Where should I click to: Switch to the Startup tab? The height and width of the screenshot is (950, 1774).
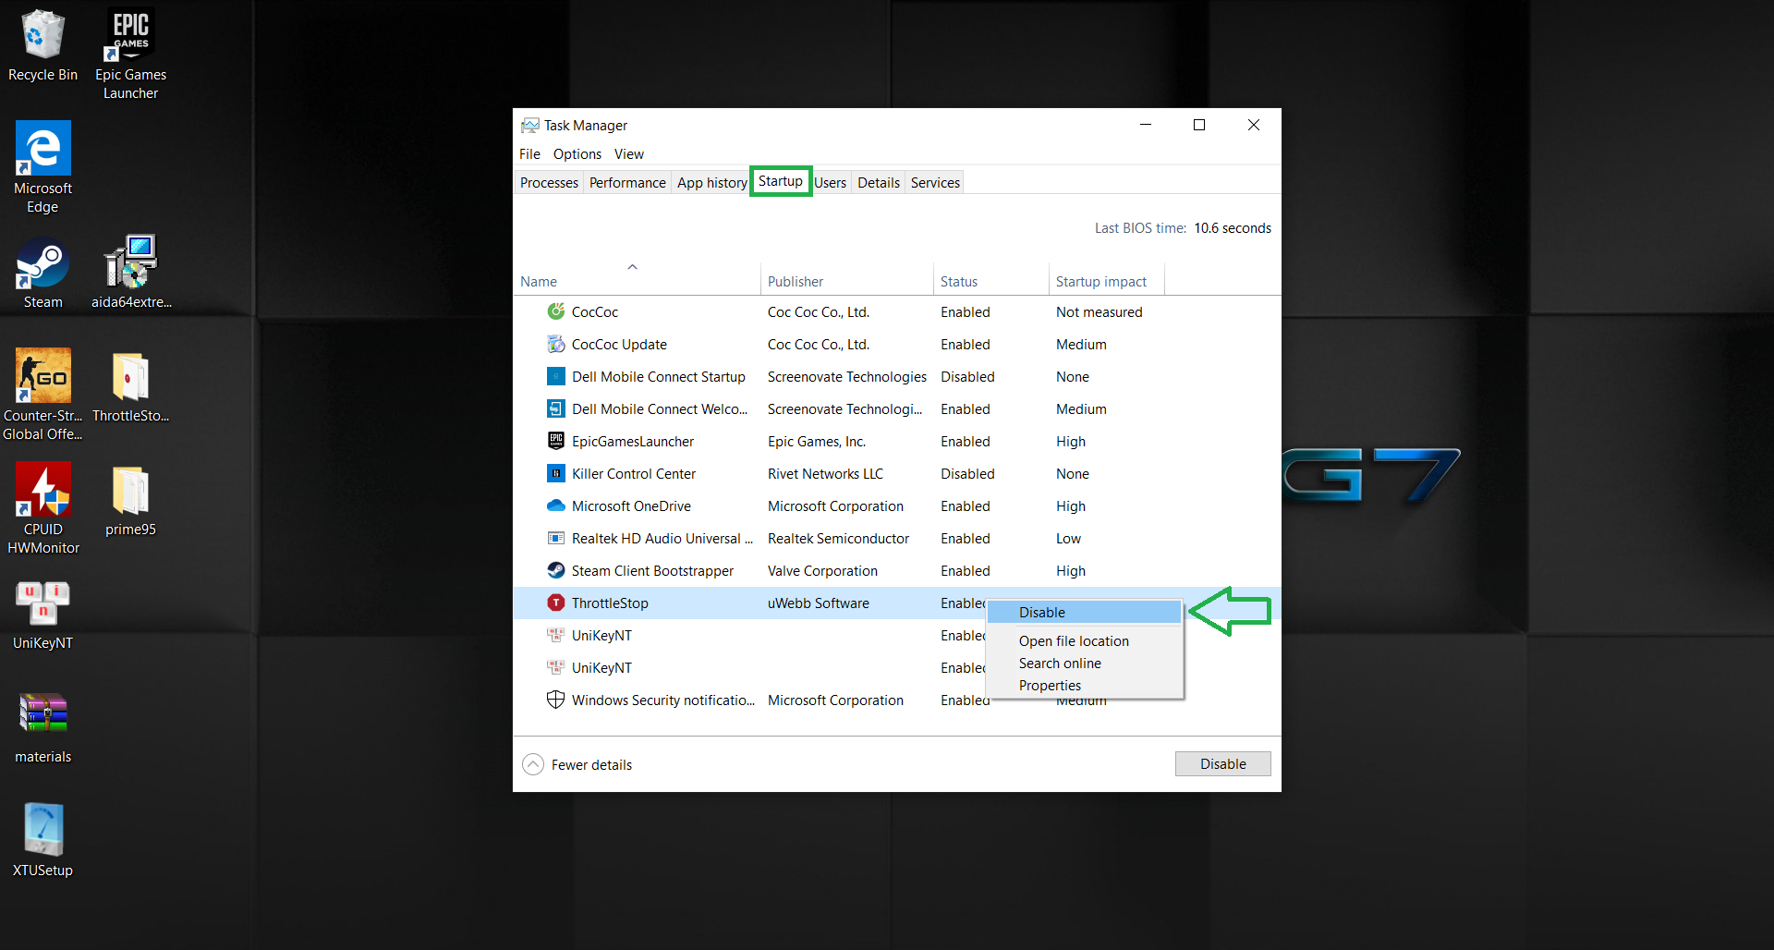click(x=781, y=181)
